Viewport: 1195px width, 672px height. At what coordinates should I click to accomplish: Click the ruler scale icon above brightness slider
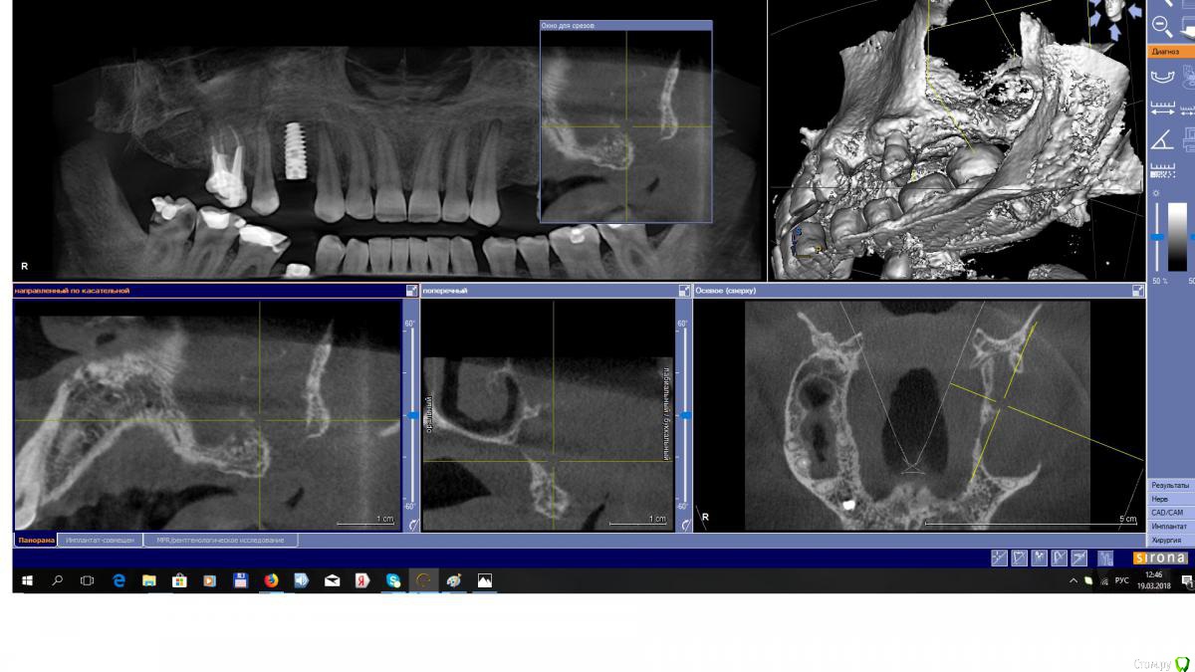[1161, 169]
